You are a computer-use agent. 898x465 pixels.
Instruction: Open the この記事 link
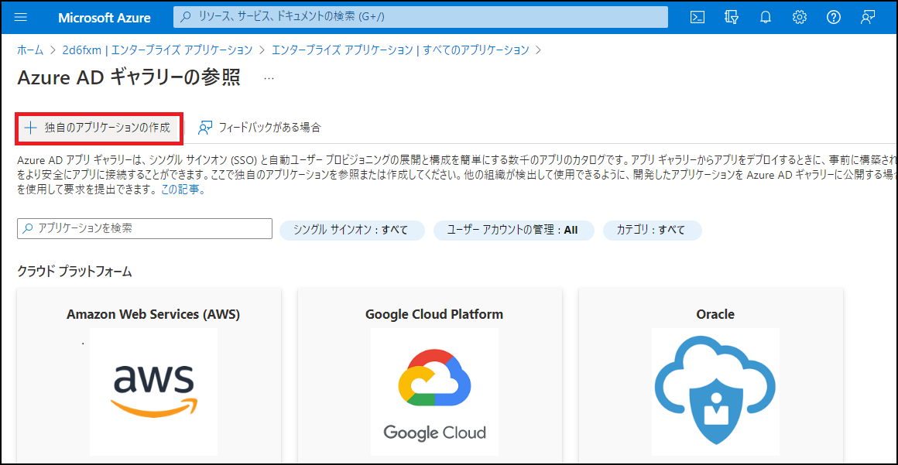[x=183, y=190]
